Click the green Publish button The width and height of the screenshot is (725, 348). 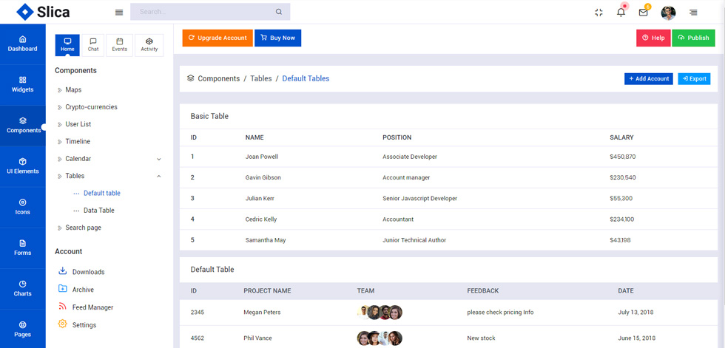pyautogui.click(x=694, y=38)
